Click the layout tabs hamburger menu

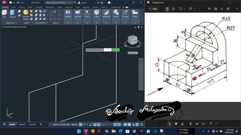(4, 124)
